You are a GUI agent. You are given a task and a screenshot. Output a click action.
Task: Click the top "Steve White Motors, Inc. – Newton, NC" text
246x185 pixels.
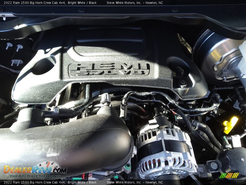click(x=135, y=3)
